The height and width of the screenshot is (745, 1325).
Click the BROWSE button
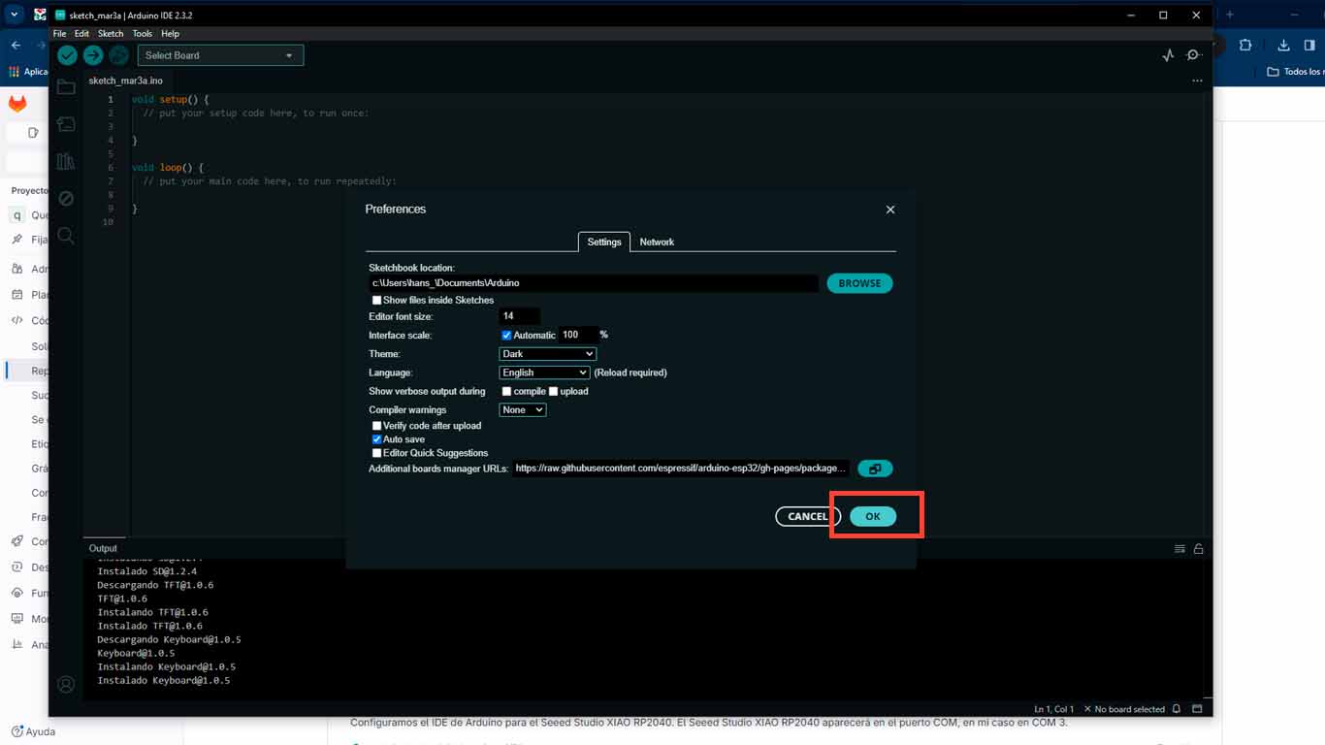[x=859, y=283]
